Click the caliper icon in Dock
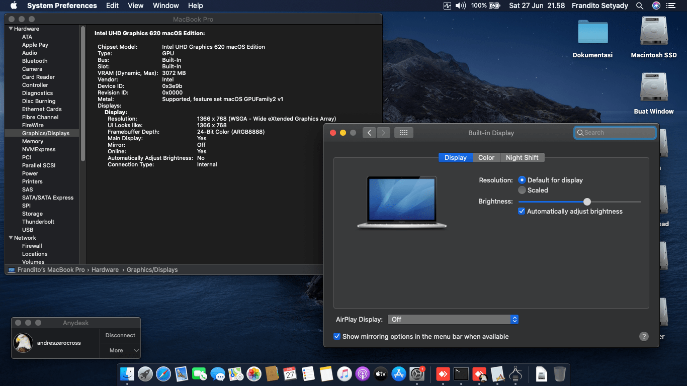Screen dimensions: 687x386 click(516, 374)
